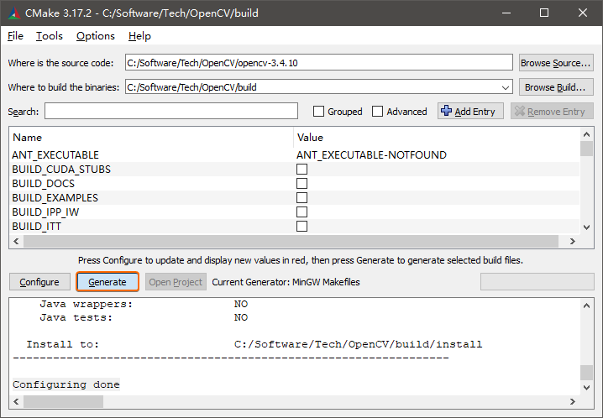Screen dimensions: 603x418
Task: Toggle the BUILD_EXAMPLES checkbox
Action: (301, 197)
